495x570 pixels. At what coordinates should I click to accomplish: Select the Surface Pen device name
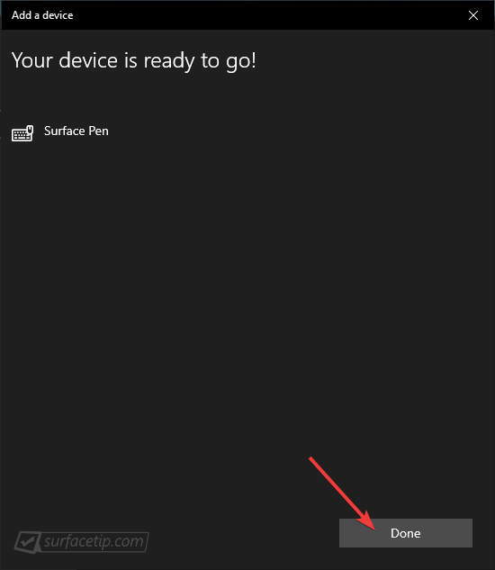(x=76, y=131)
